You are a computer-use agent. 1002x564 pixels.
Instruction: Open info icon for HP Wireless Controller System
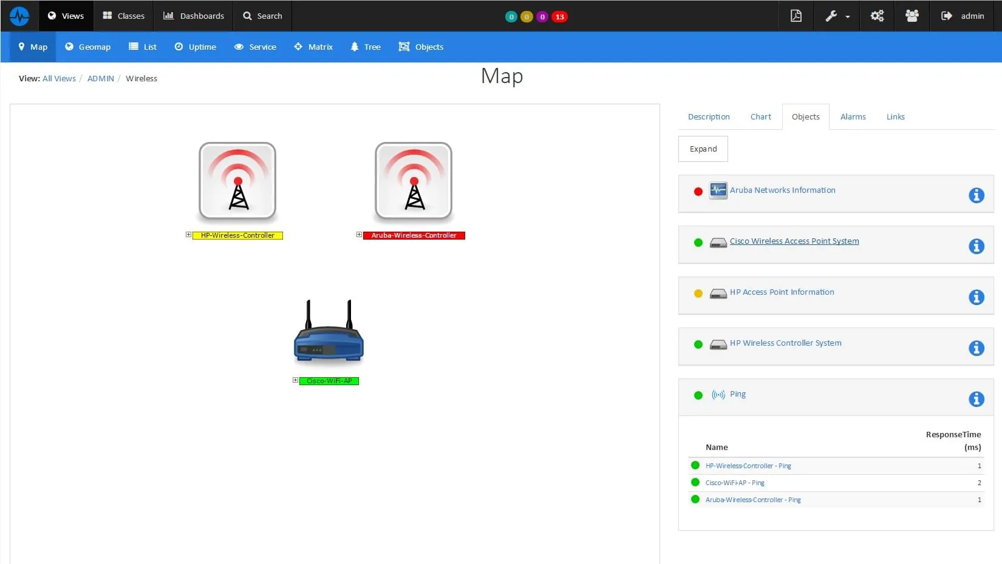[975, 348]
